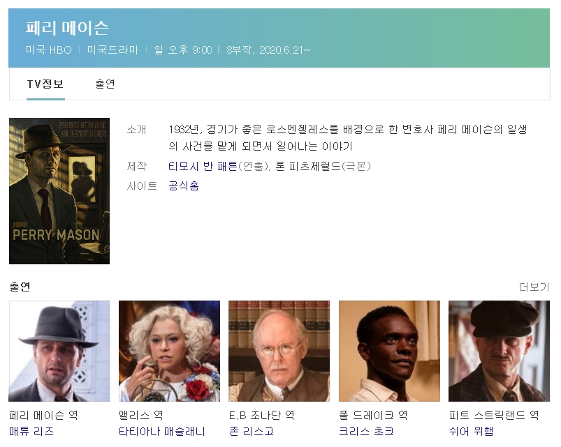561x447 pixels.
Task: Click the 출연 section heading
Action: pos(20,287)
